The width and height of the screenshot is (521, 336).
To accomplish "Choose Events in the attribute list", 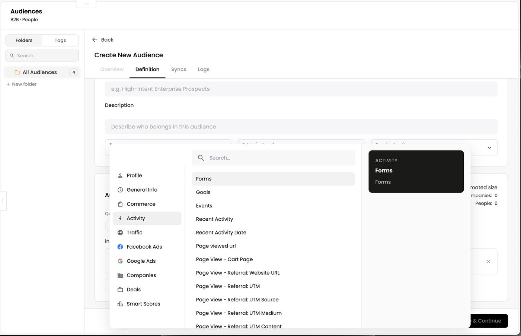I will pos(273,206).
